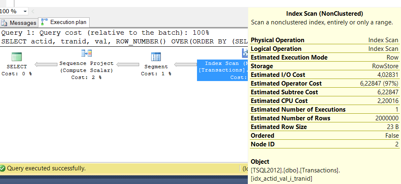Click the left scroll arrow beside zoom
The width and height of the screenshot is (401, 184).
click(x=33, y=12)
